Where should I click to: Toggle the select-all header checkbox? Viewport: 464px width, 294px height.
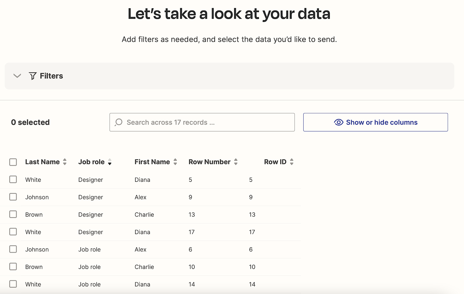[x=13, y=162]
